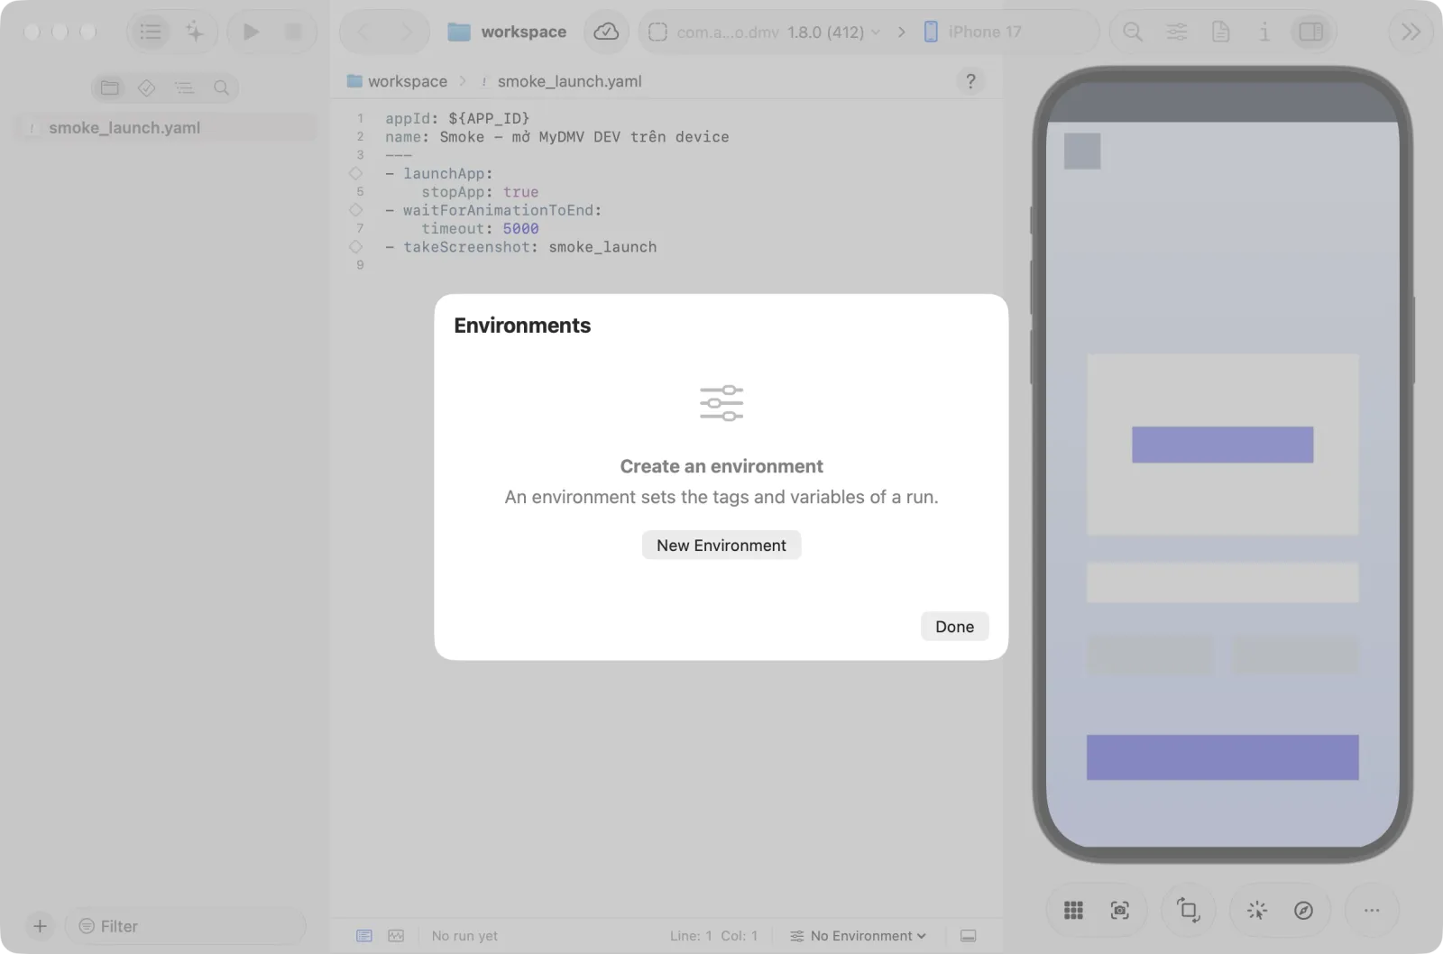Click the sparkle AI assistant icon
Viewport: 1443px width, 954px height.
click(x=194, y=32)
